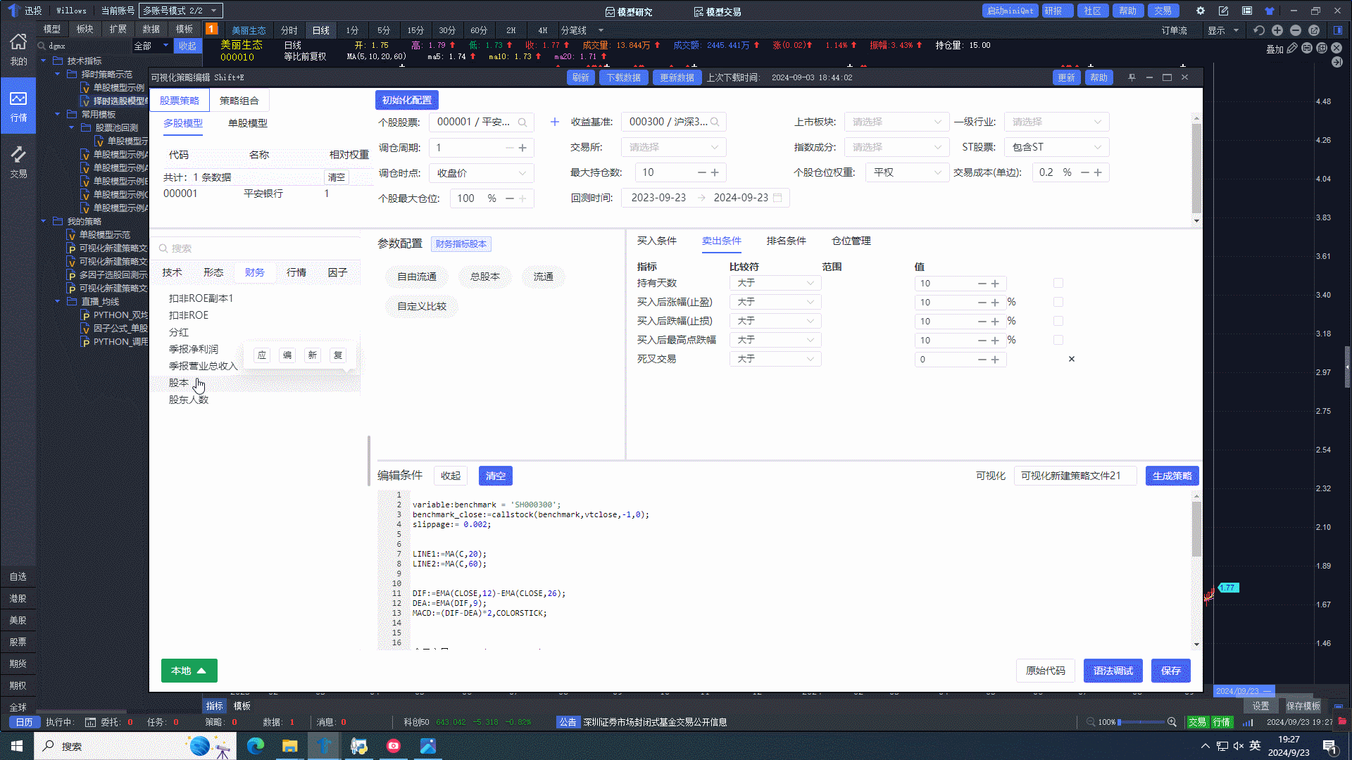Viewport: 1352px width, 760px height.
Task: Enable checkbox for 买入后涨幅(止盈)
Action: click(x=1058, y=302)
